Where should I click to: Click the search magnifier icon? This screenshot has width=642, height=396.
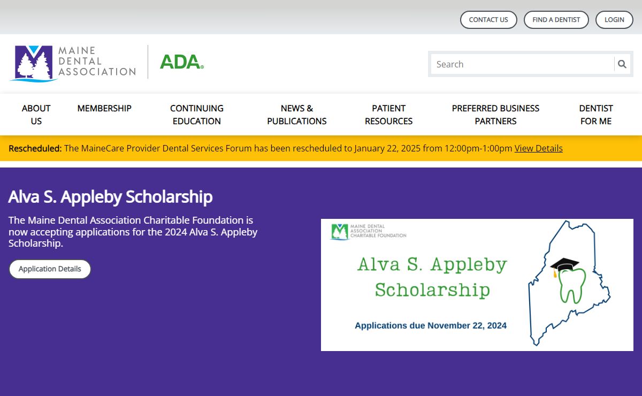(x=622, y=64)
